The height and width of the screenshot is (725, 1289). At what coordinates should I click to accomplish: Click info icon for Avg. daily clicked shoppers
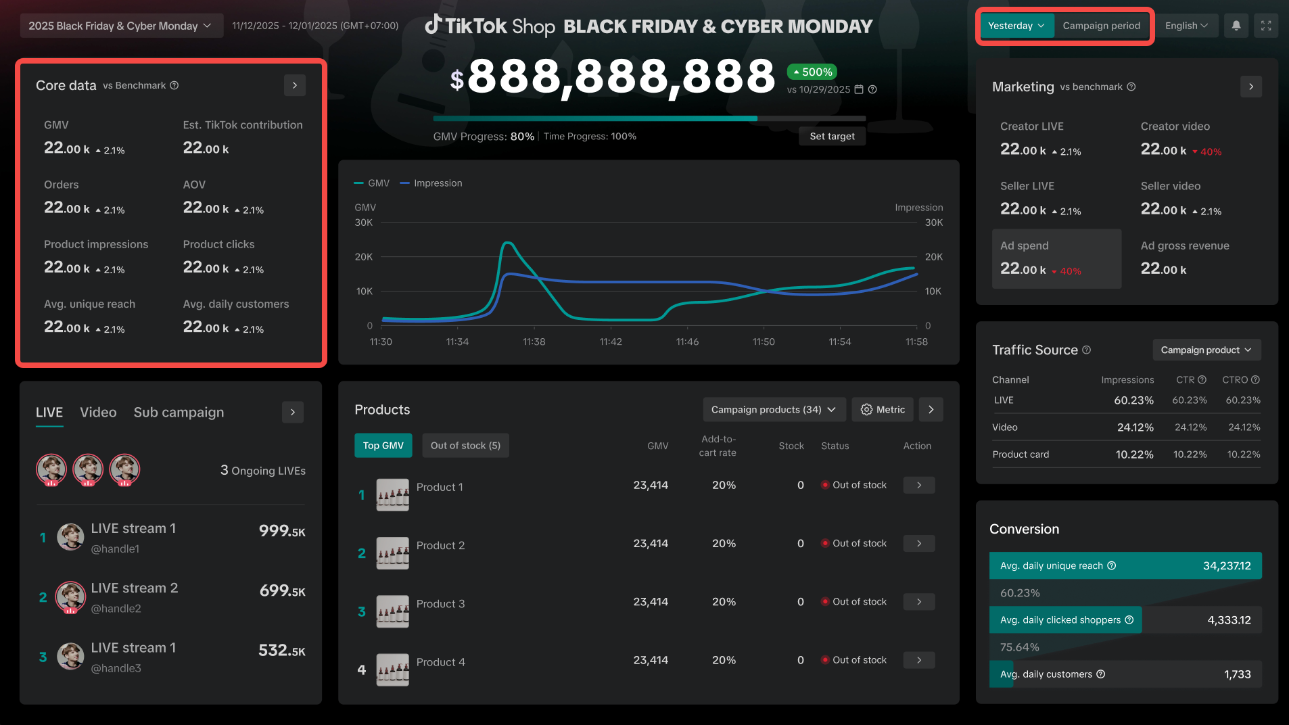point(1129,620)
